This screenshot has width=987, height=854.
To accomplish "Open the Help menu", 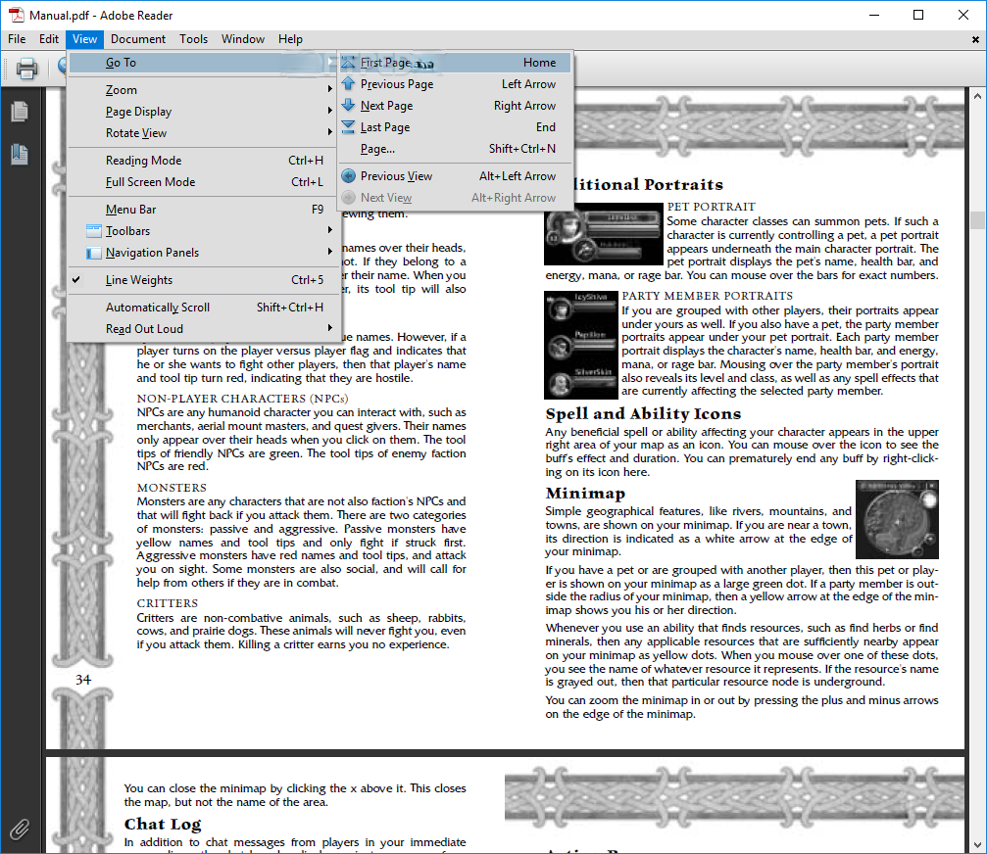I will [x=290, y=39].
